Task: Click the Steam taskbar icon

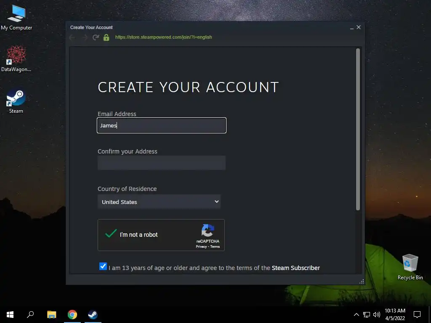Action: (x=93, y=315)
